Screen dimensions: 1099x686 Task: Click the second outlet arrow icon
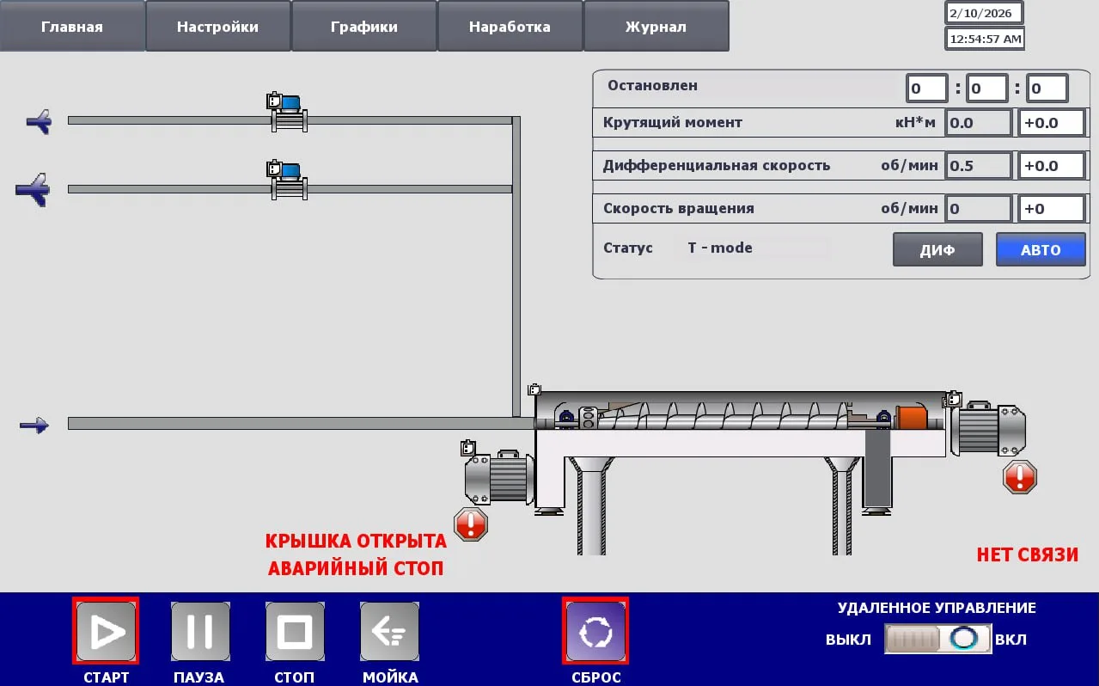pyautogui.click(x=33, y=189)
